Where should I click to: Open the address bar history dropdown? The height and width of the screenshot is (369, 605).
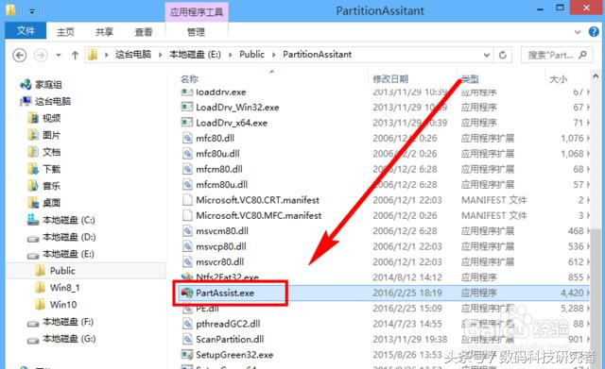487,55
